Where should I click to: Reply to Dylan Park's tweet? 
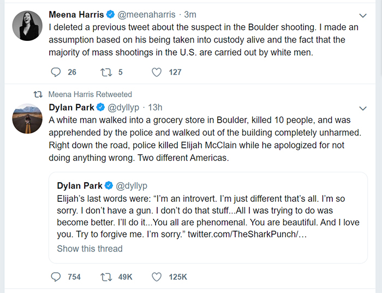coord(56,277)
